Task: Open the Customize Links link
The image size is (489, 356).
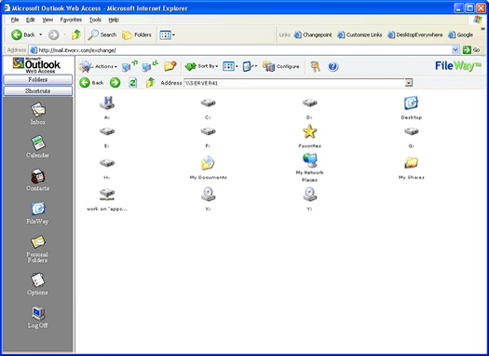Action: tap(360, 34)
